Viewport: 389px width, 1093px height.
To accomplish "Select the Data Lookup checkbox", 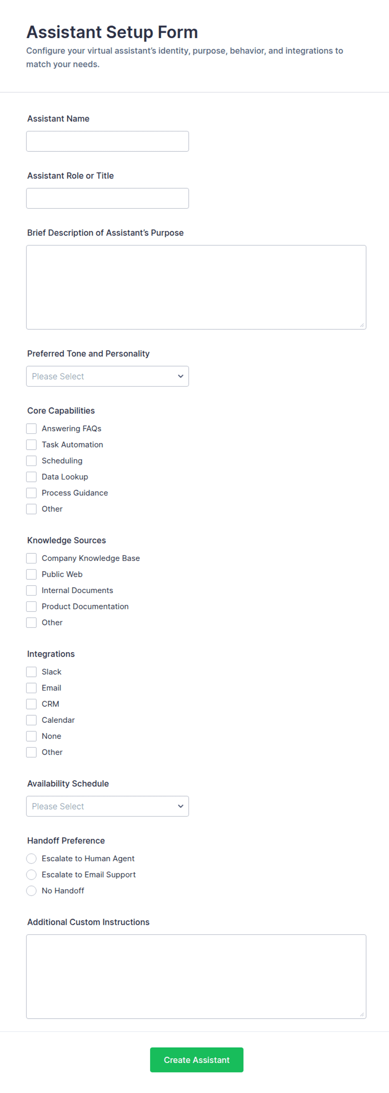I will tap(31, 477).
